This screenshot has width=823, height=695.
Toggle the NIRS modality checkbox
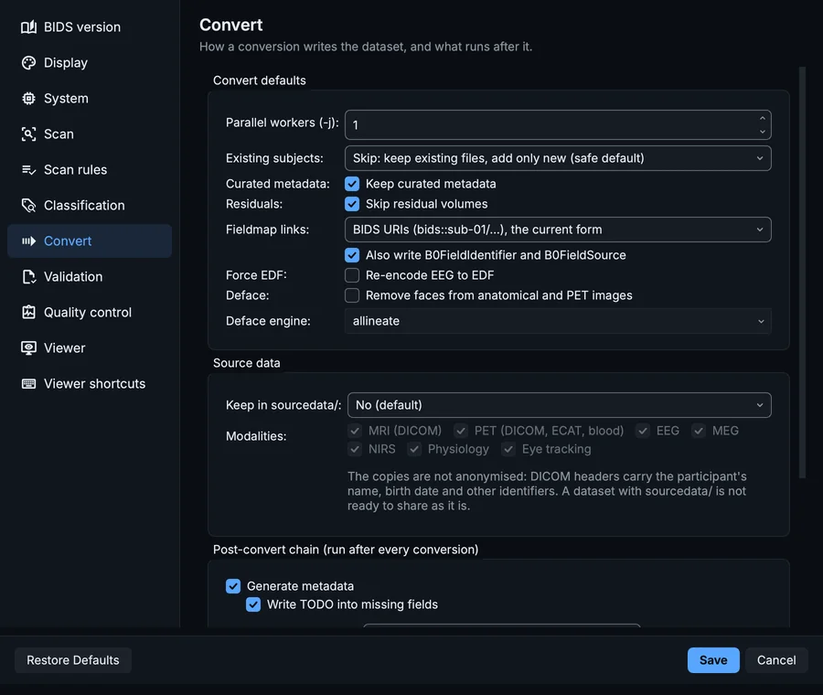coord(355,449)
